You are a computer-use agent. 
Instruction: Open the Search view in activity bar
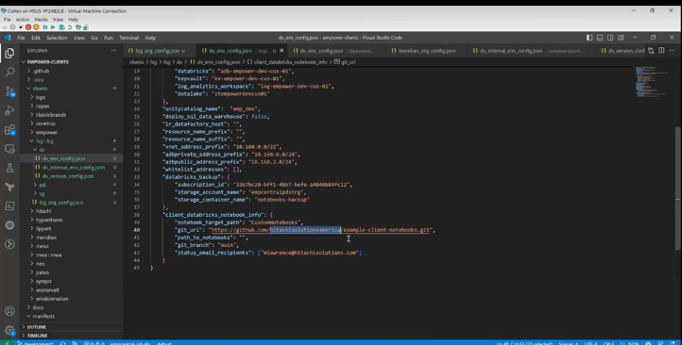(9, 72)
